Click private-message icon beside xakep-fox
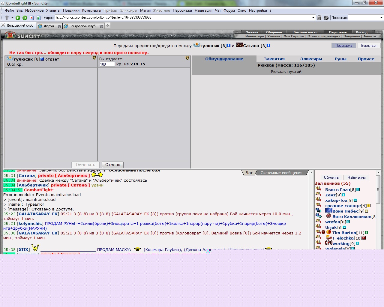This screenshot has height=307, width=384. click(318, 200)
